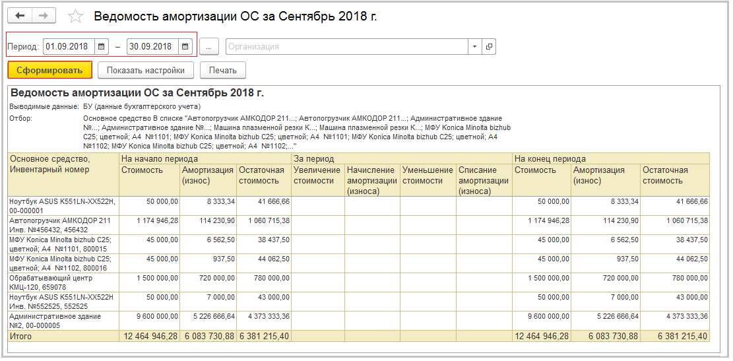This screenshot has height=361, width=733.
Task: Click the Начисление амортизации (износа) header
Action: 372,180
